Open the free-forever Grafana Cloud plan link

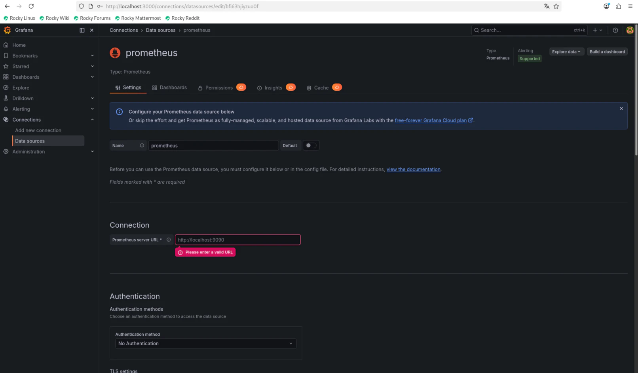tap(434, 120)
